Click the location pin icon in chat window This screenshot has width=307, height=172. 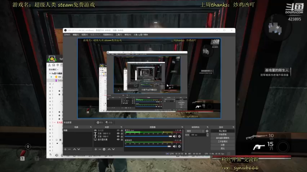click(x=58, y=65)
